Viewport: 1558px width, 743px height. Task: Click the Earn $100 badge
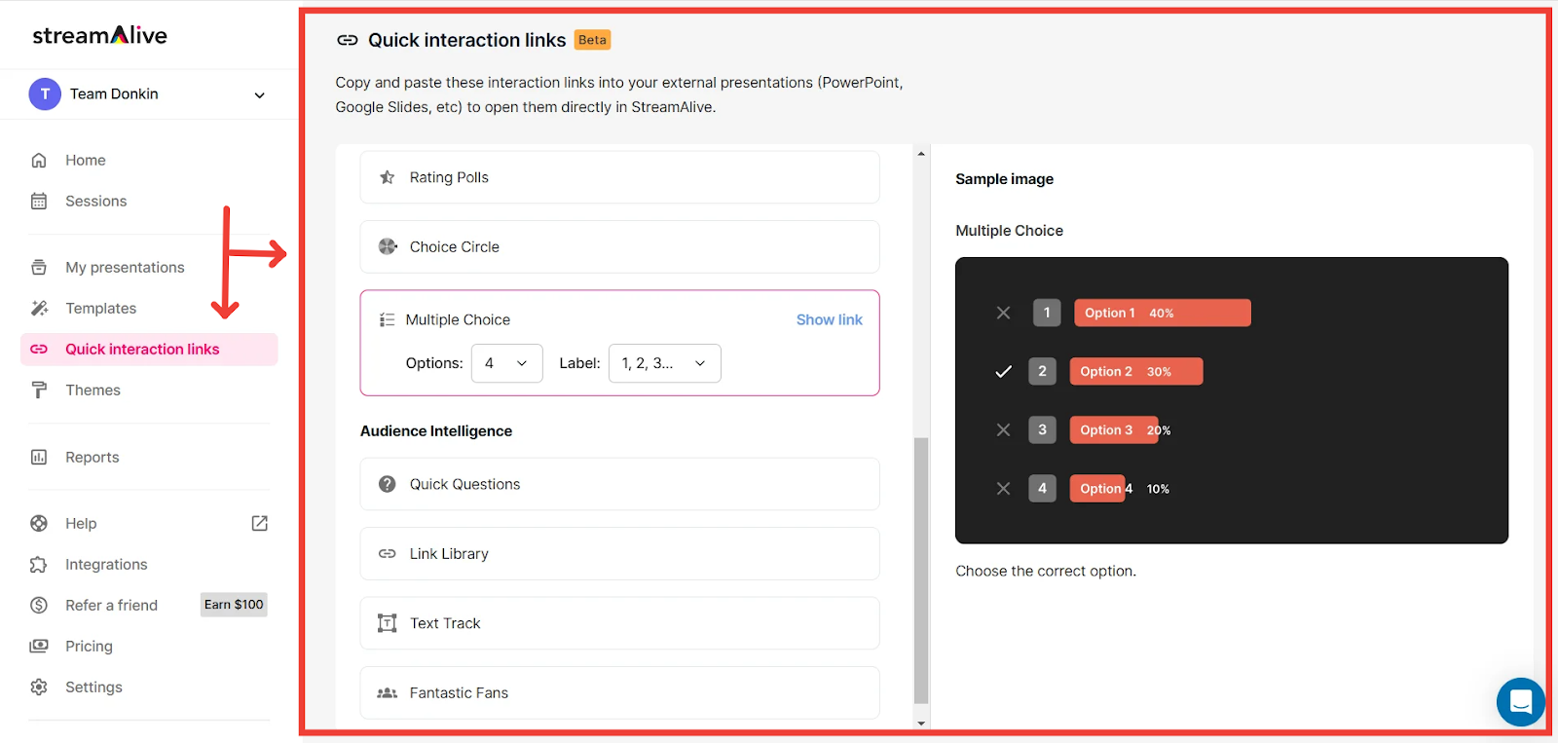(x=234, y=605)
